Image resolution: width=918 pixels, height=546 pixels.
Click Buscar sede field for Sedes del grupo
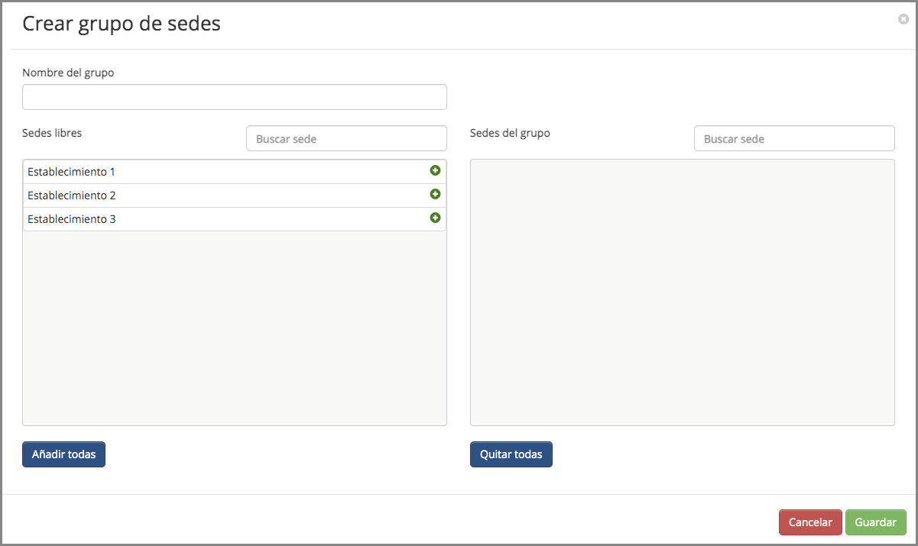point(793,139)
